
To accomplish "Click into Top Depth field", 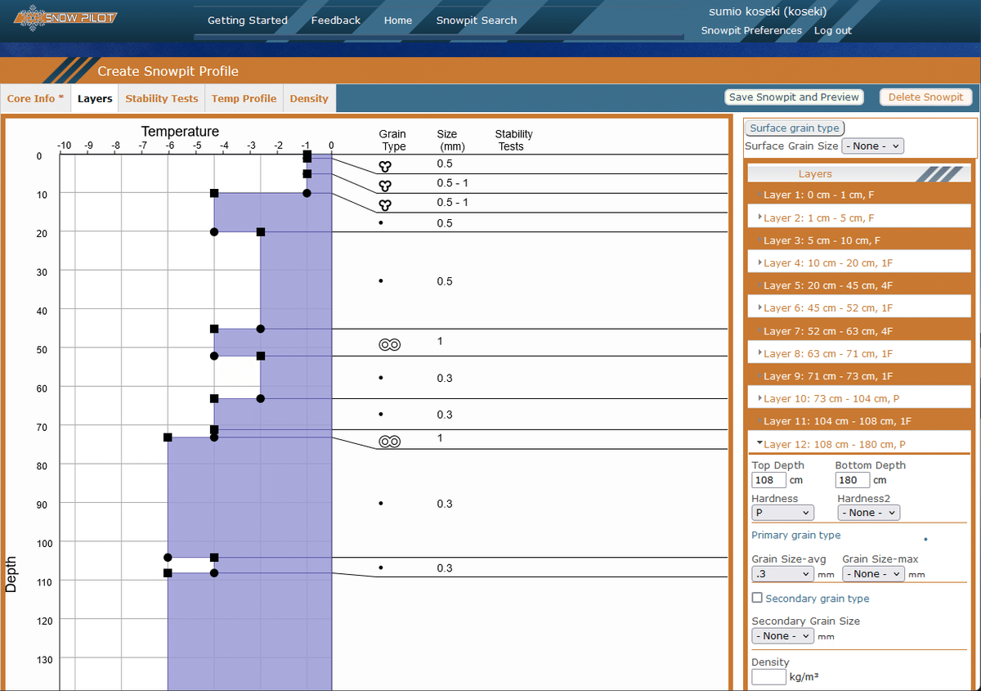I will [768, 480].
